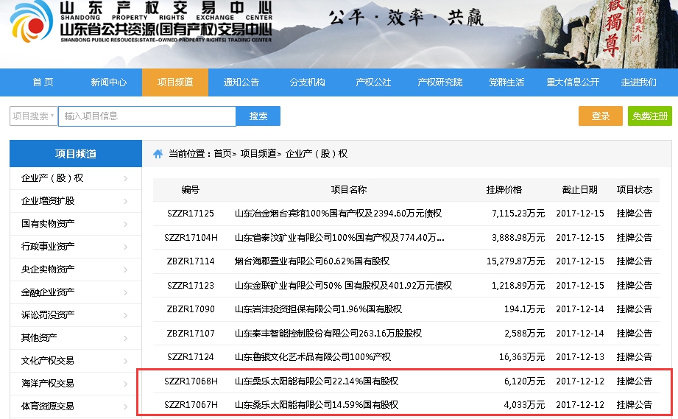Select 企业产（股）权 in the sidebar
The height and width of the screenshot is (419, 678).
[x=52, y=178]
